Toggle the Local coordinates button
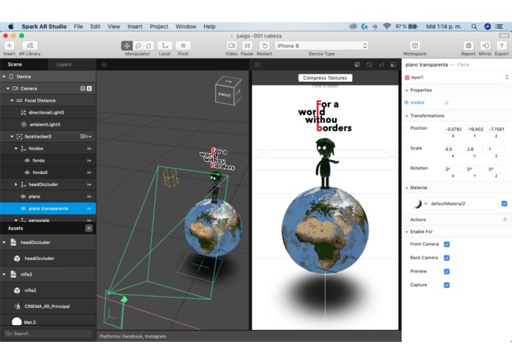 point(165,46)
